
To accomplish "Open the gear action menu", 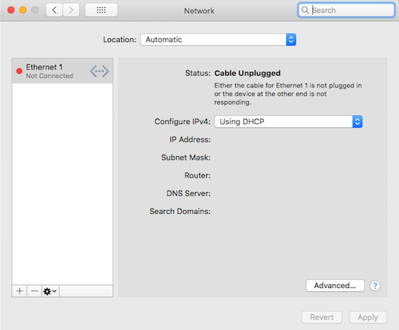I will [x=50, y=291].
